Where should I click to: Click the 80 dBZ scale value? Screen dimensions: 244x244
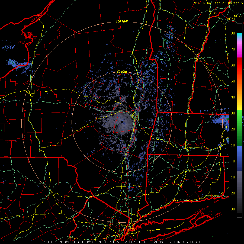click(233, 33)
